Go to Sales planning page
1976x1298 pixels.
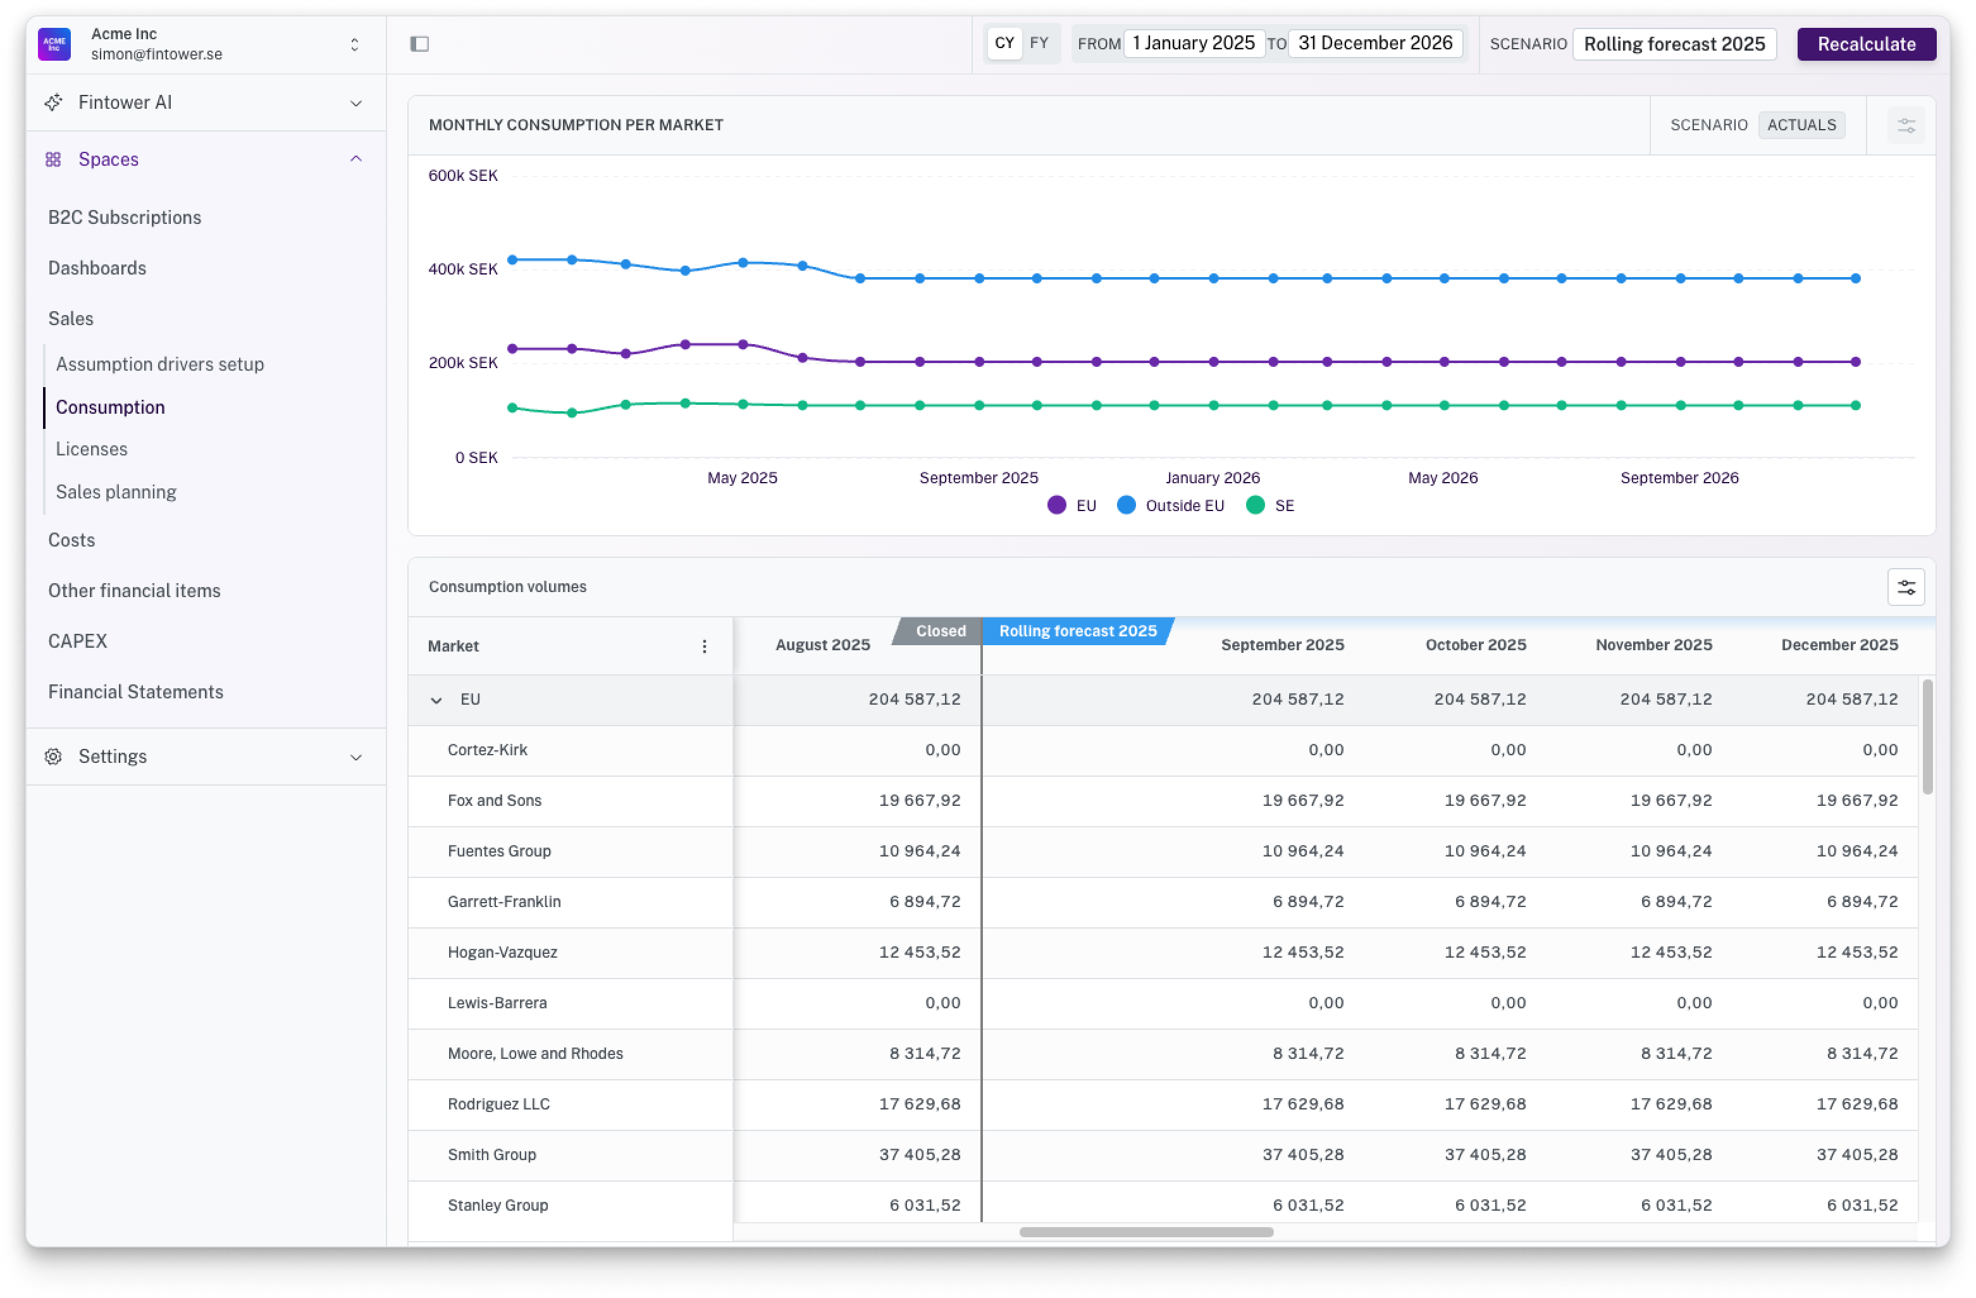pyautogui.click(x=115, y=491)
